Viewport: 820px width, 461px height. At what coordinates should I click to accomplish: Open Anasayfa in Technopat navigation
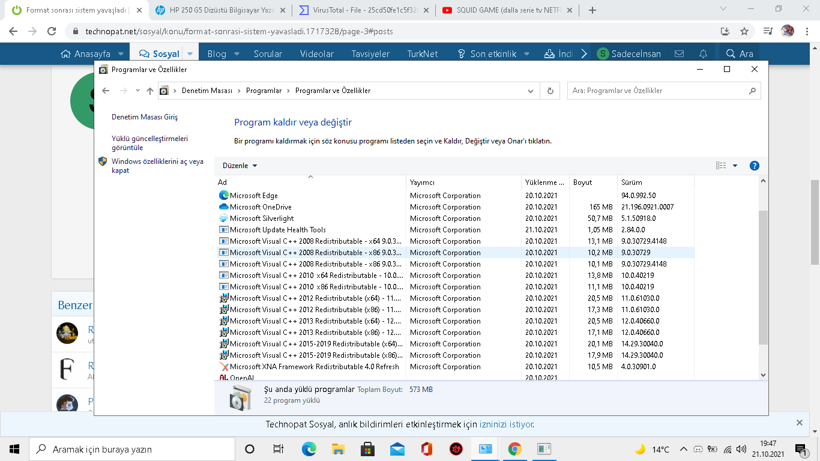coord(86,54)
